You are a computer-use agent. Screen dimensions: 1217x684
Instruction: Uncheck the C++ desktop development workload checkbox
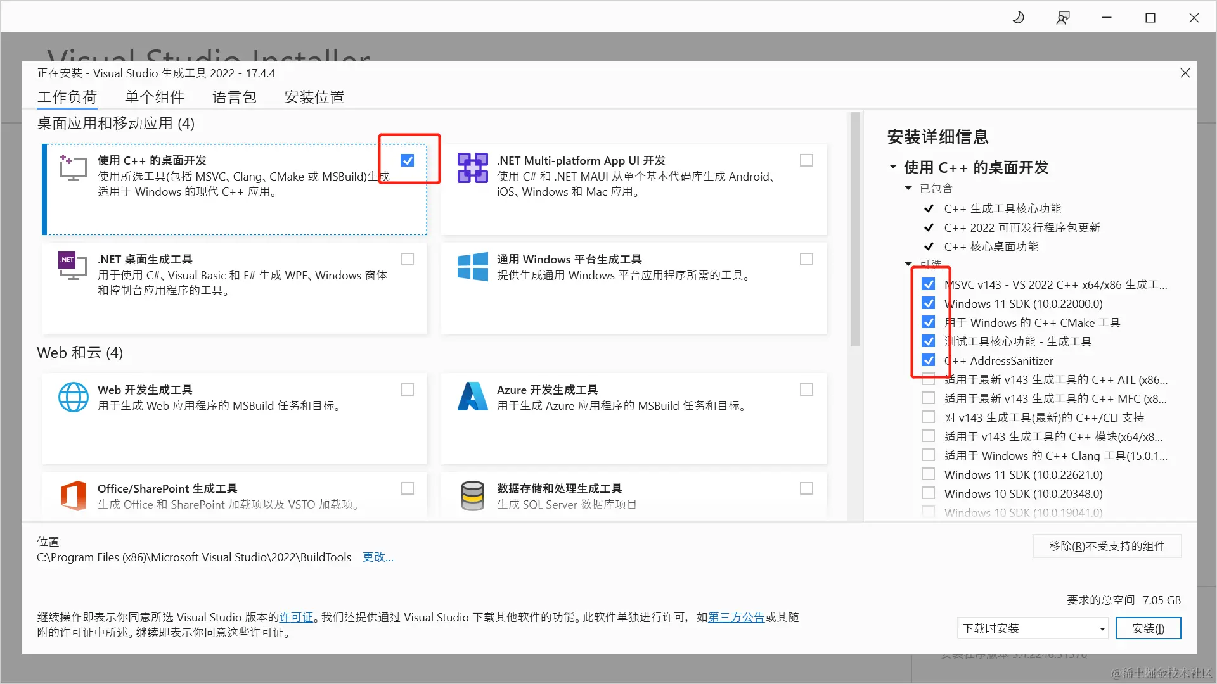[x=408, y=161]
